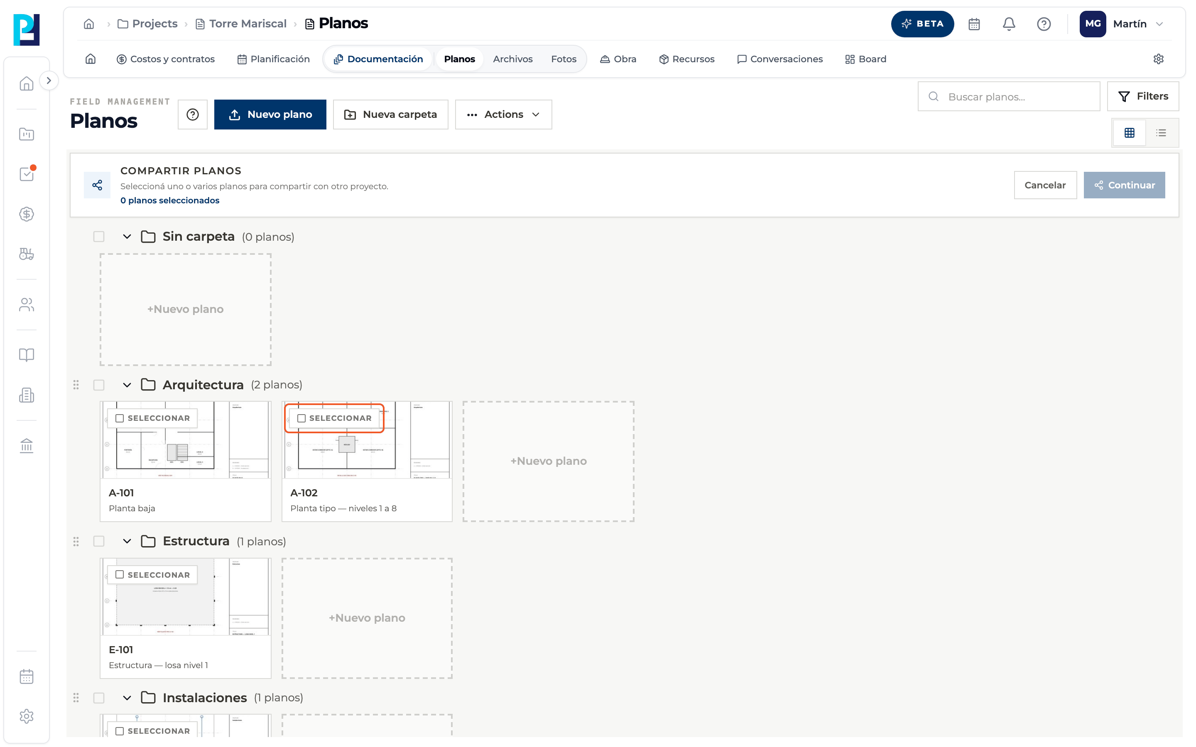The image size is (1196, 747).
Task: Switch to list view
Action: click(1162, 132)
